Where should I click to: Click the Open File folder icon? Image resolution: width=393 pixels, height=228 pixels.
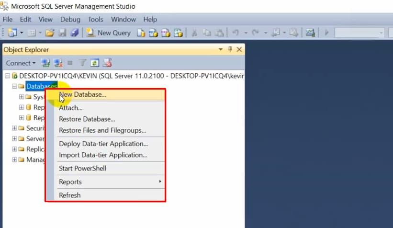tap(50, 33)
